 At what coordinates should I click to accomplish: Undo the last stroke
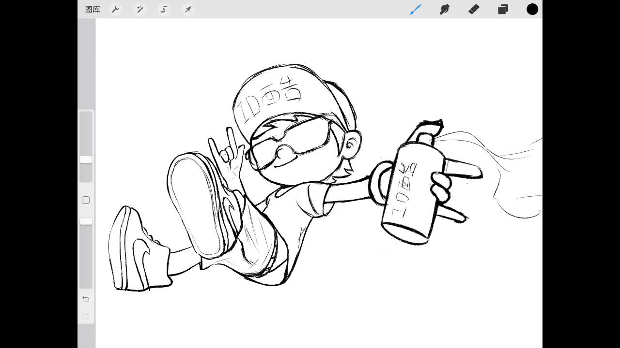86,299
